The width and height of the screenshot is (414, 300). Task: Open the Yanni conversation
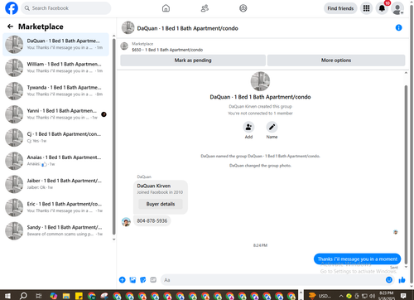[x=55, y=114]
